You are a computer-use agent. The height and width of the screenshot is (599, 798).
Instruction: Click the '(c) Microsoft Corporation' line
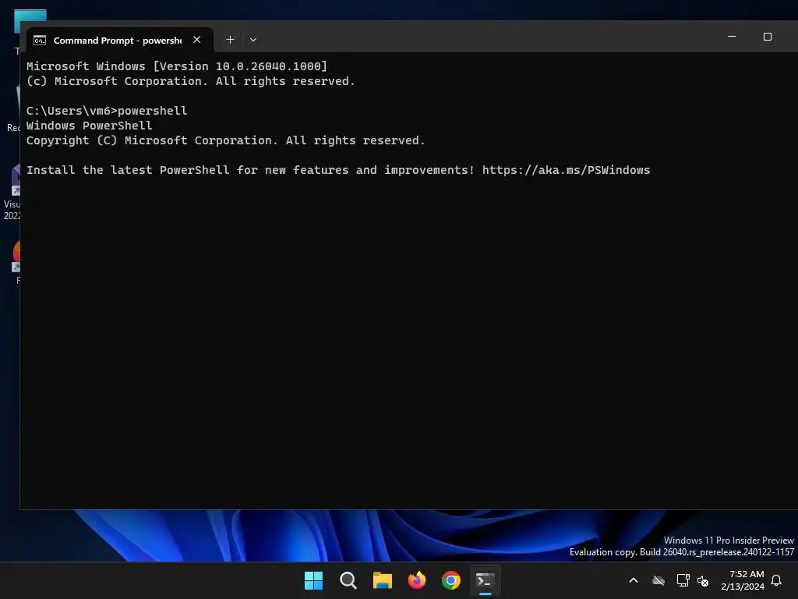190,81
